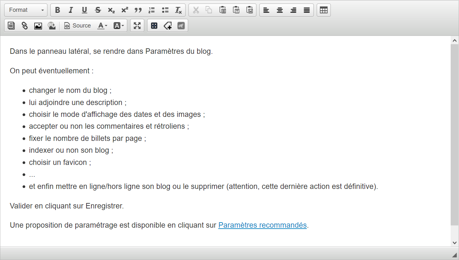Click the scrollbar up arrow

point(455,40)
